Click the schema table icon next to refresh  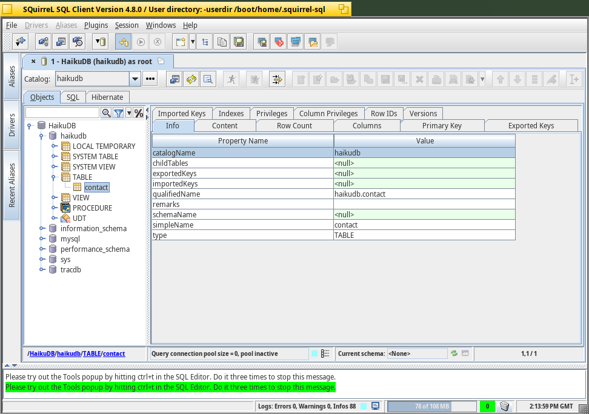point(465,353)
